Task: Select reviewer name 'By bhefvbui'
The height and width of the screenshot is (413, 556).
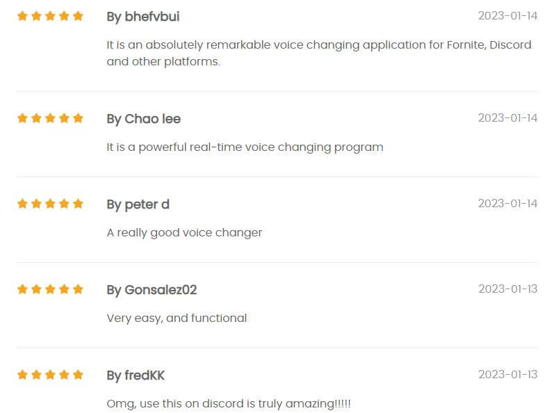Action: click(143, 17)
